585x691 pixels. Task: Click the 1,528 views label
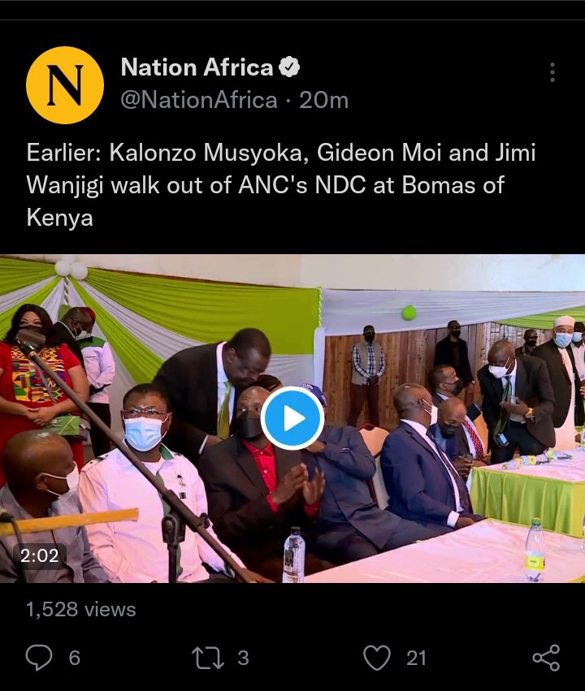point(81,610)
